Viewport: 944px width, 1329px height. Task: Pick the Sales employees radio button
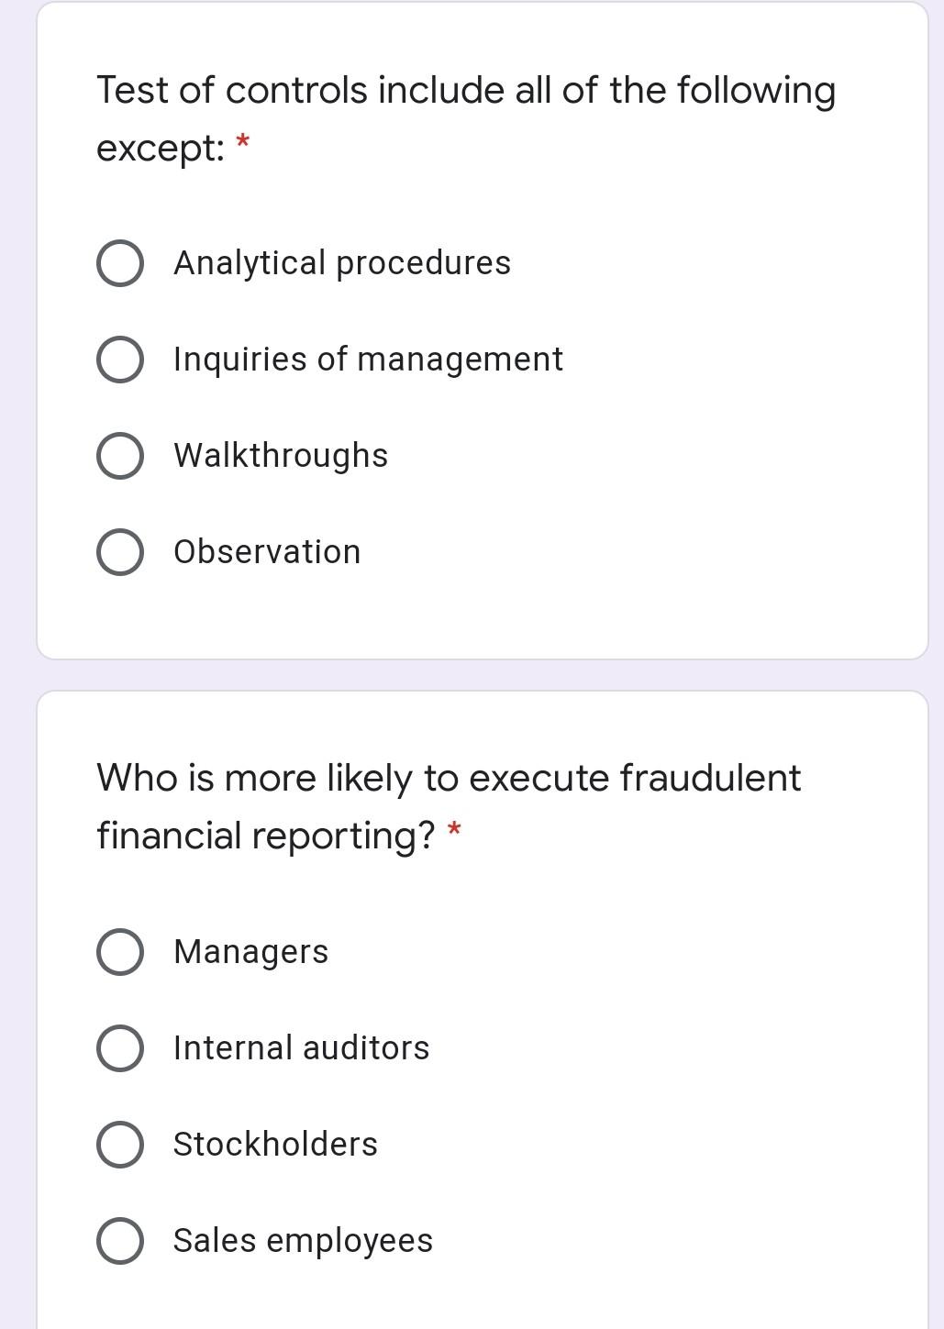[119, 1241]
